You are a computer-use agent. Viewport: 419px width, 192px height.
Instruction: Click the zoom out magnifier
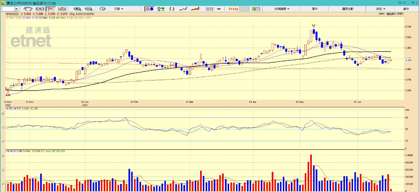click(x=88, y=9)
